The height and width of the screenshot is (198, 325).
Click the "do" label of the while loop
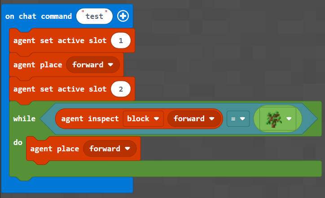18,142
